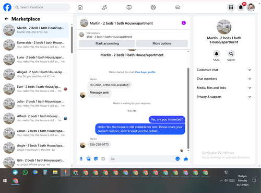Expand the Privacy & support section

(x=224, y=97)
